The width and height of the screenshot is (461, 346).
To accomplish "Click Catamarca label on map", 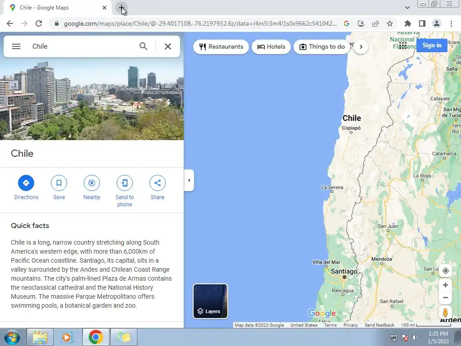I will [x=444, y=154].
